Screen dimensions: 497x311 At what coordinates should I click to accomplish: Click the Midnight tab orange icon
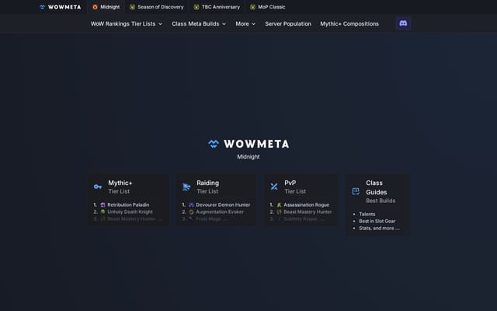(95, 7)
